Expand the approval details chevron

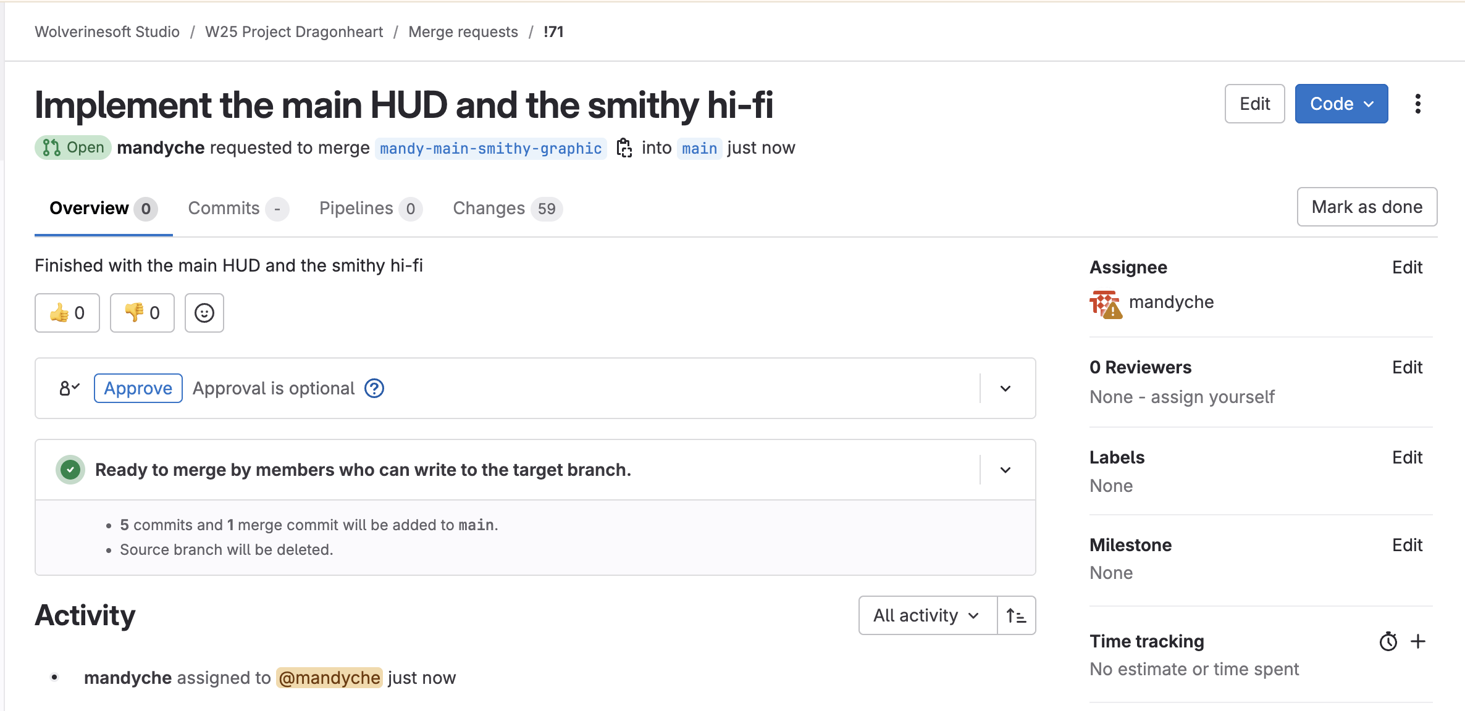coord(1005,388)
